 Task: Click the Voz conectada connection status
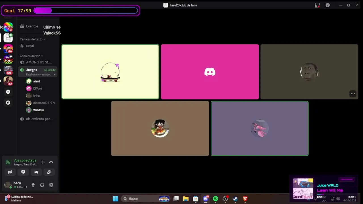(x=25, y=160)
